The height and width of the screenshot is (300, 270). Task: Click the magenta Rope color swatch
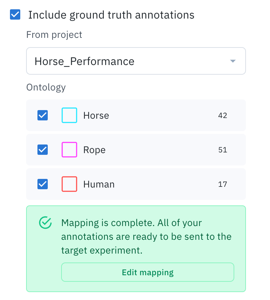69,150
